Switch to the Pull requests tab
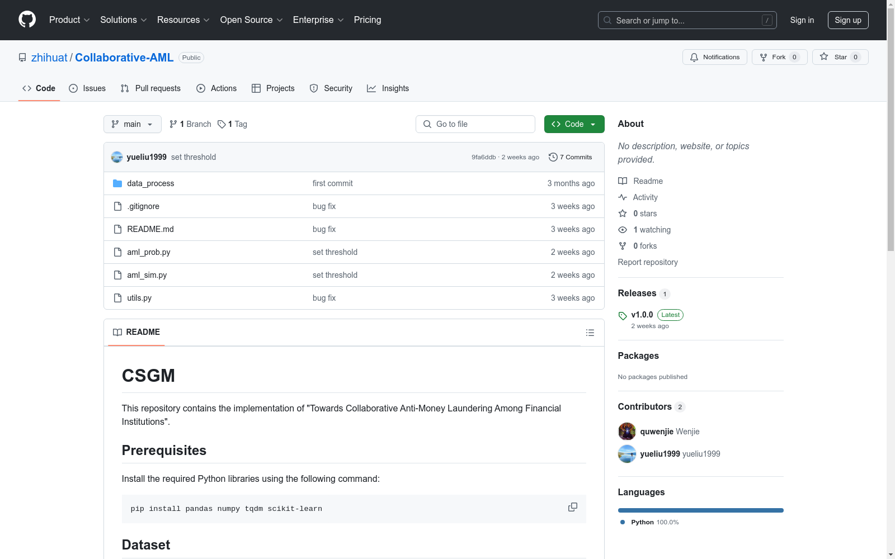 pyautogui.click(x=150, y=88)
